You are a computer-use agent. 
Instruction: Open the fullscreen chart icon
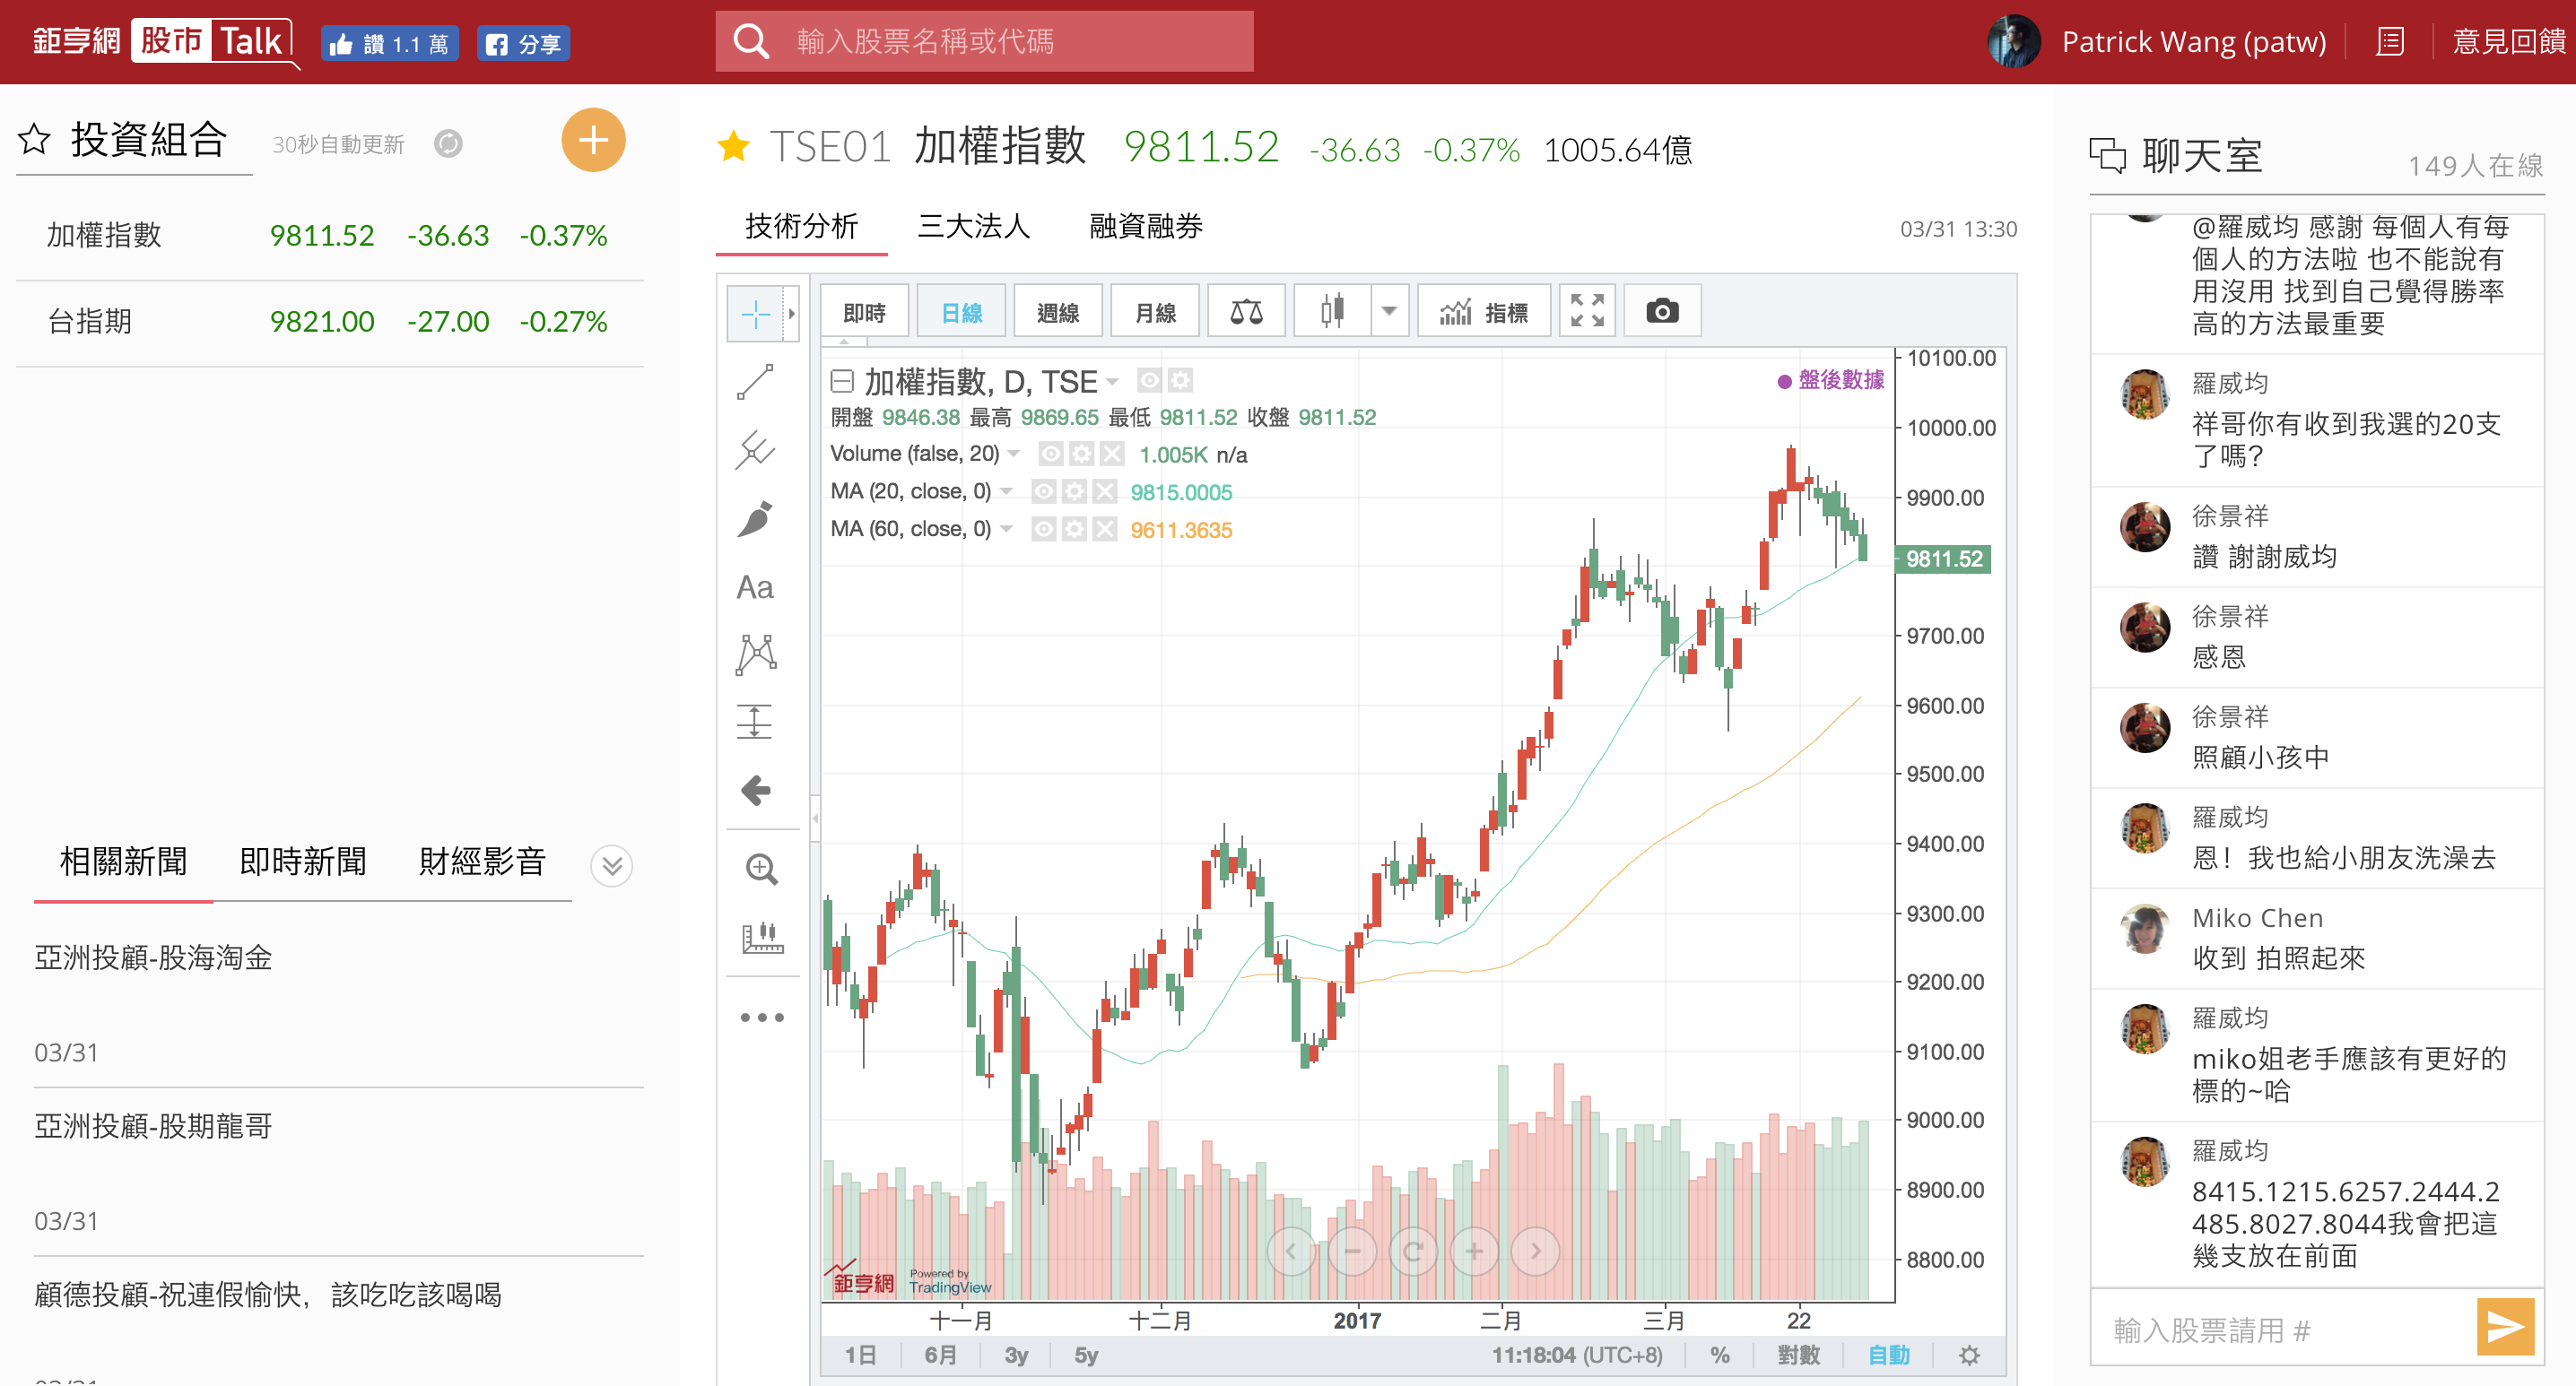tap(1587, 312)
